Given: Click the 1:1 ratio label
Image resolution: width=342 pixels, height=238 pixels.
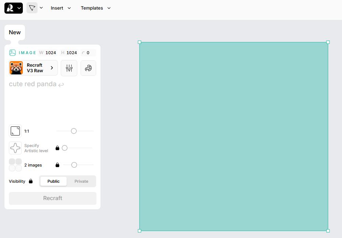Looking at the screenshot, I should pyautogui.click(x=27, y=131).
